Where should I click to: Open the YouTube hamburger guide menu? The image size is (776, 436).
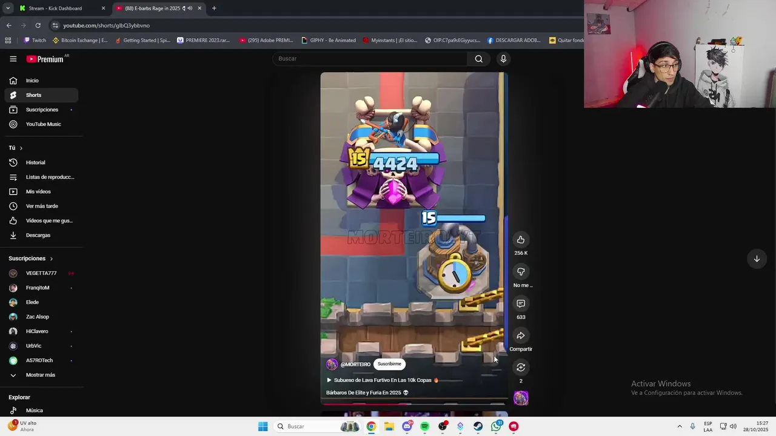[x=13, y=59]
